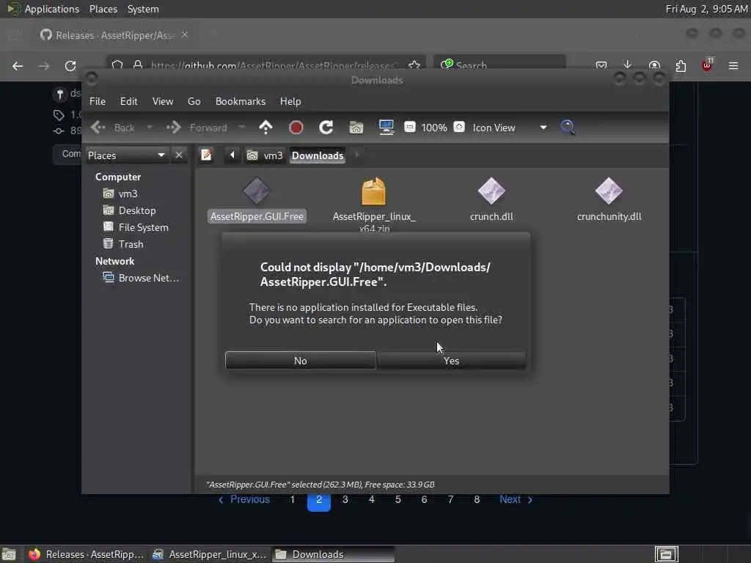Open vm3 in the Places sidebar
The height and width of the screenshot is (563, 751).
128,194
